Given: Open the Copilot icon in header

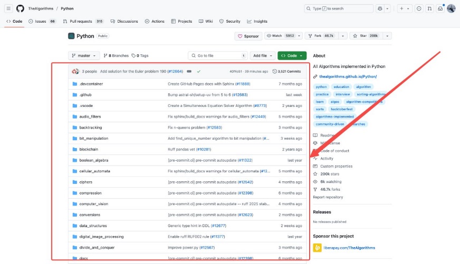Looking at the screenshot, I should tap(380, 8).
